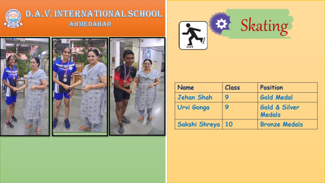The width and height of the screenshot is (325, 183).
Task: Click the D.A.V. school crest logo
Action: pyautogui.click(x=13, y=18)
